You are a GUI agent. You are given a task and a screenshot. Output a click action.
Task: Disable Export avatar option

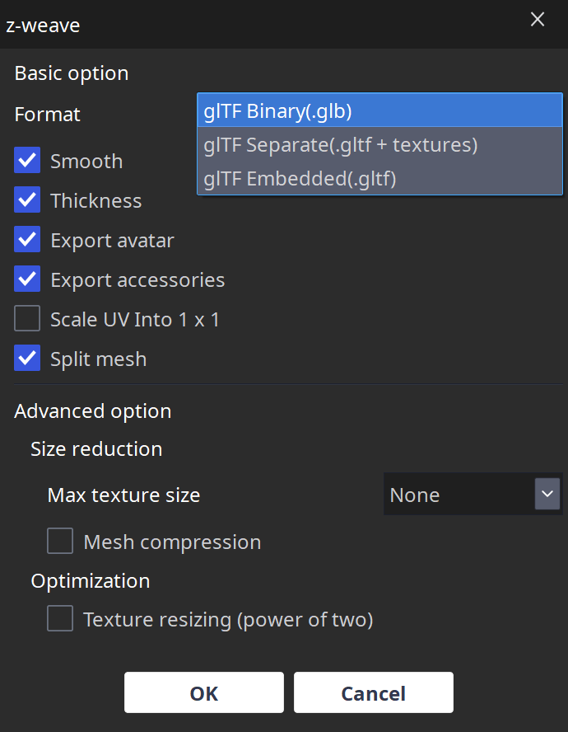click(x=27, y=240)
